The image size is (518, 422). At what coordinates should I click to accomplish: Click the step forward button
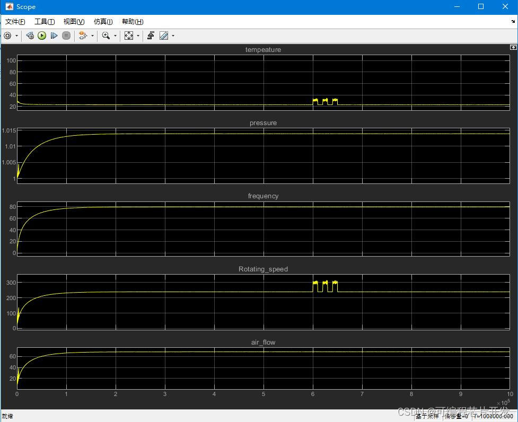point(54,36)
